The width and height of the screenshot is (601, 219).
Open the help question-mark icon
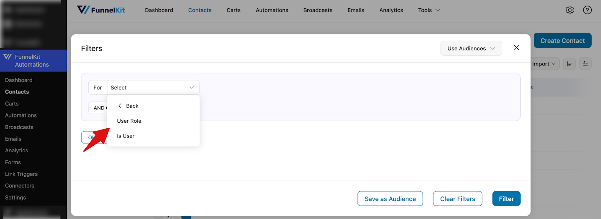pyautogui.click(x=587, y=10)
